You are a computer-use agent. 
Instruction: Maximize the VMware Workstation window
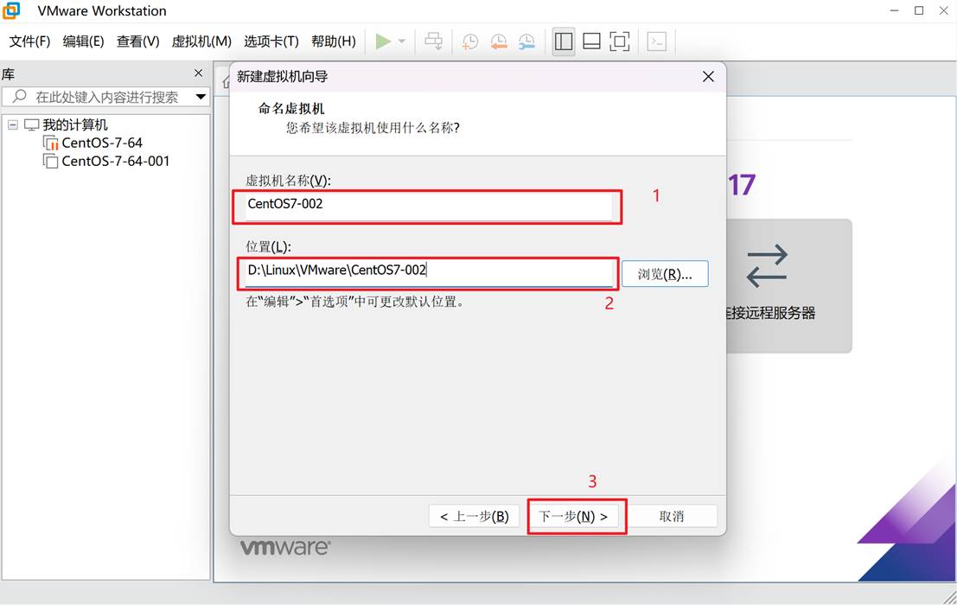click(919, 10)
